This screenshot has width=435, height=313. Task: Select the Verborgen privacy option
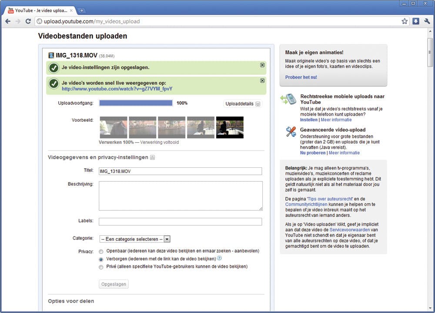101,260
